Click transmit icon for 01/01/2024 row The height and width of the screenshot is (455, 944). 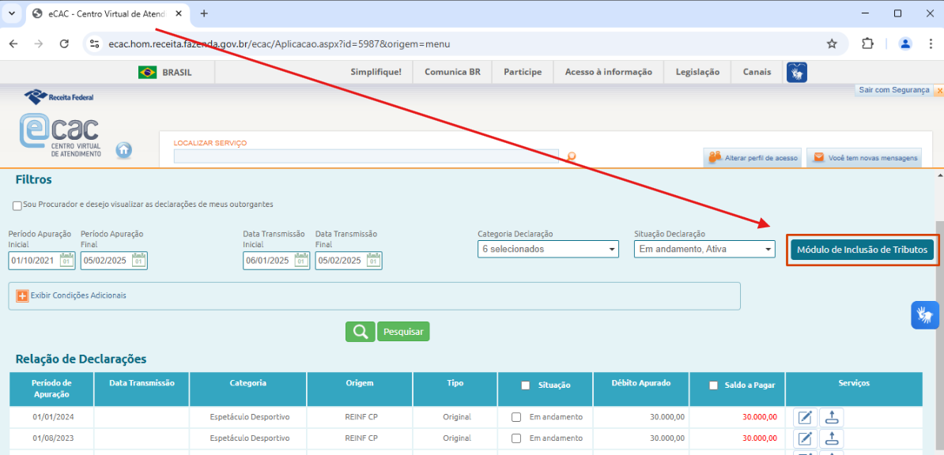point(832,417)
